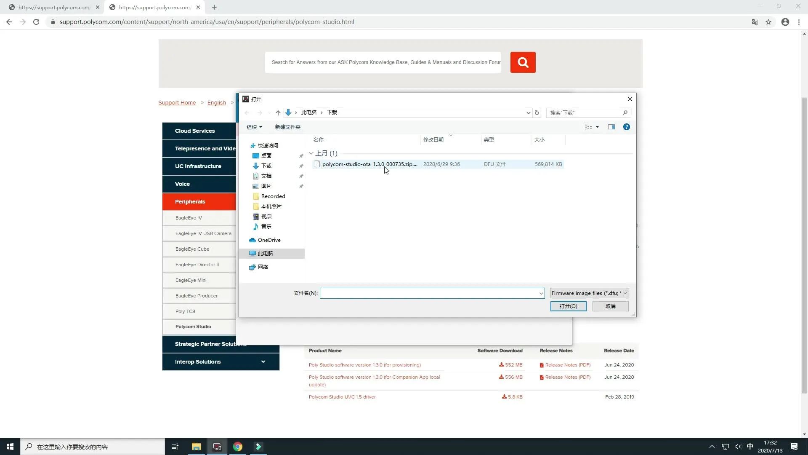Download 552 MB provisioning software
Image resolution: width=808 pixels, height=455 pixels.
pyautogui.click(x=510, y=365)
